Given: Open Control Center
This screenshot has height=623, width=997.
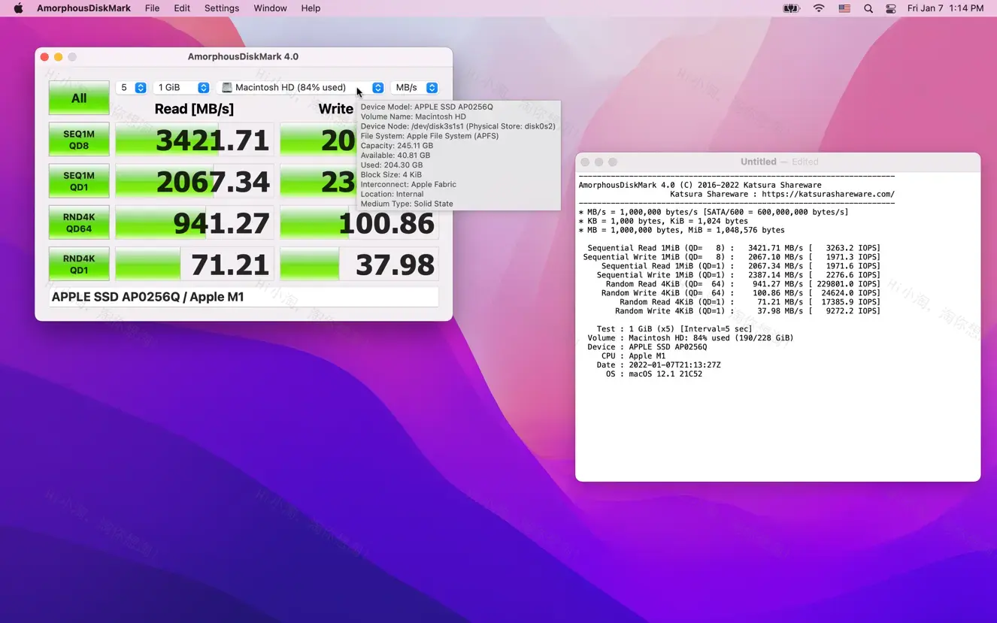Looking at the screenshot, I should pos(891,8).
